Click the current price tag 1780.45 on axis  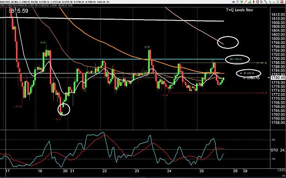click(278, 78)
